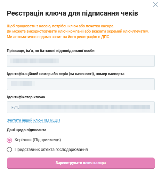The width and height of the screenshot is (161, 170).
Task: Click the Ідентифікаційний номер або серія label
Action: tap(65, 74)
